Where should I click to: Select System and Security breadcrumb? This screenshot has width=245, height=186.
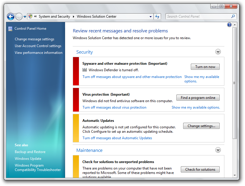(54, 16)
